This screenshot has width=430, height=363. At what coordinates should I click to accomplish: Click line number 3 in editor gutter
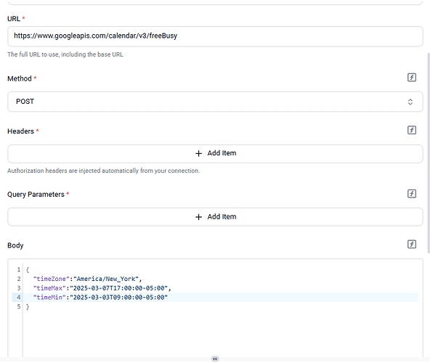coord(19,288)
